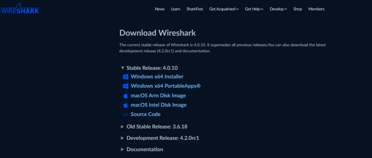
Task: Expand the Development Release 4.2.0rc1 section
Action: (x=122, y=138)
